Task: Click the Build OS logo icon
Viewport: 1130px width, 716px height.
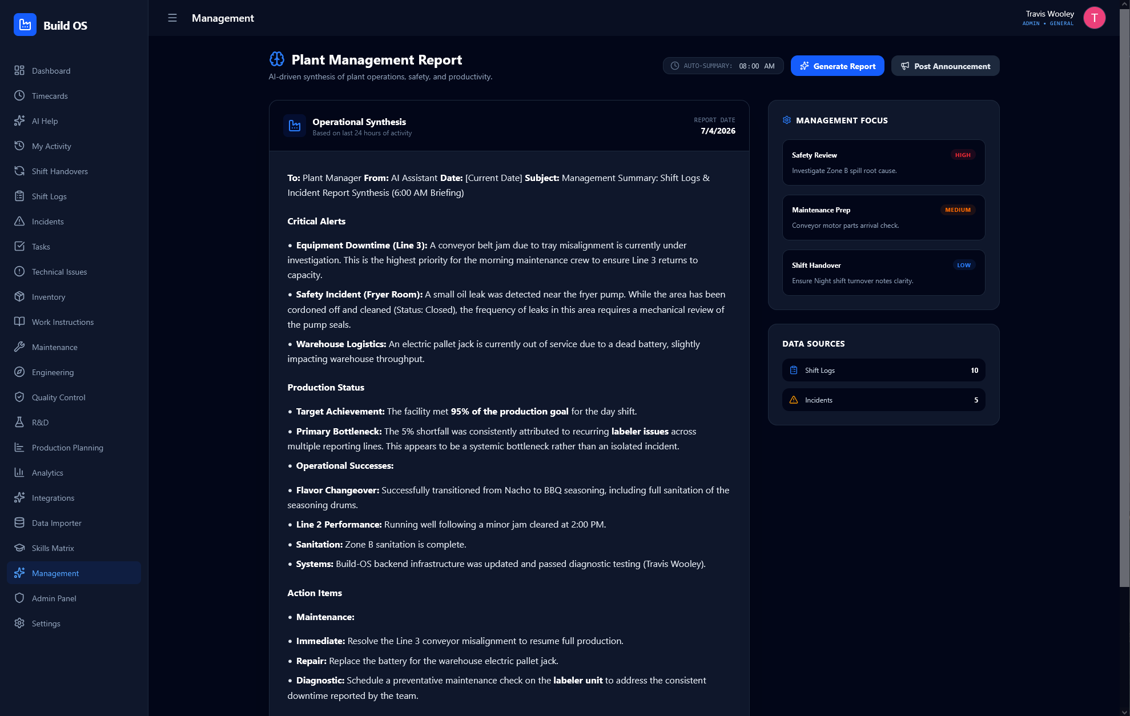Action: pyautogui.click(x=25, y=25)
